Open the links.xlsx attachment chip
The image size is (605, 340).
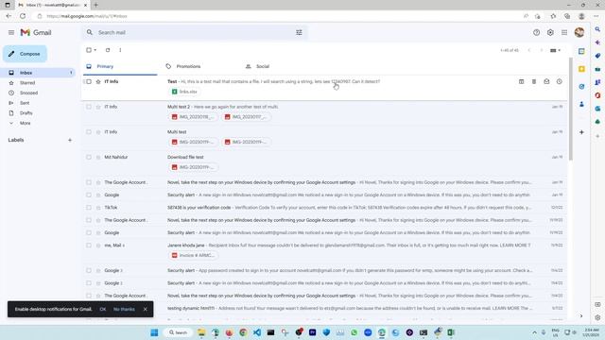(x=184, y=92)
